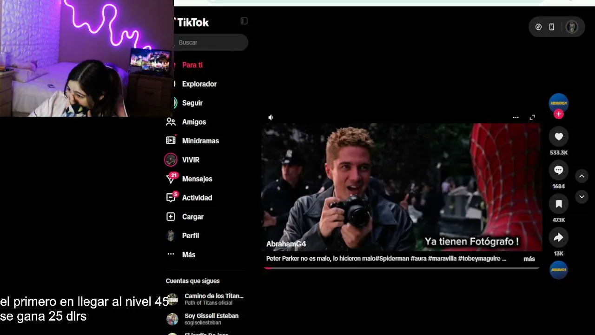
Task: Click the three-dots icon beside Más
Action: pyautogui.click(x=171, y=255)
